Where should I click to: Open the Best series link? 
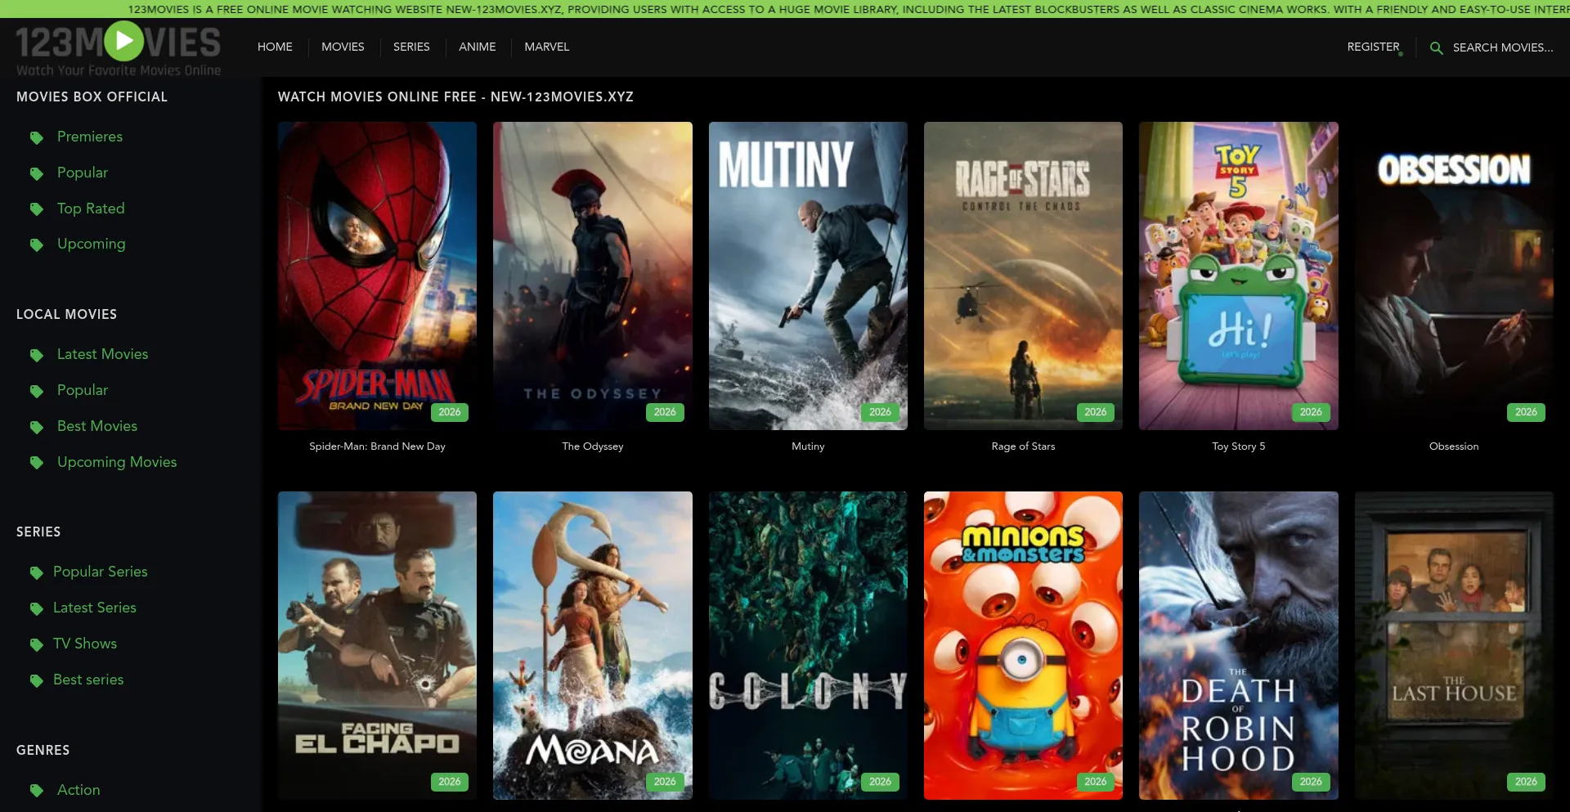pos(88,680)
